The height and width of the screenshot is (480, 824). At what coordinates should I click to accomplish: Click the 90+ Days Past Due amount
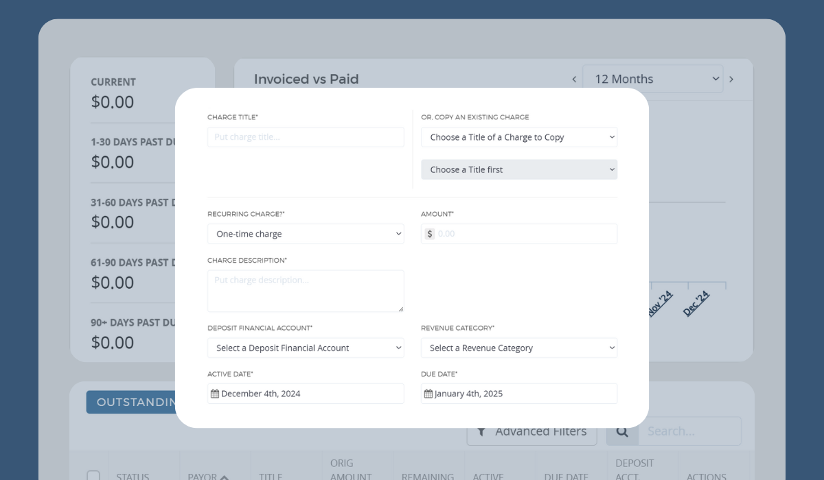(113, 342)
